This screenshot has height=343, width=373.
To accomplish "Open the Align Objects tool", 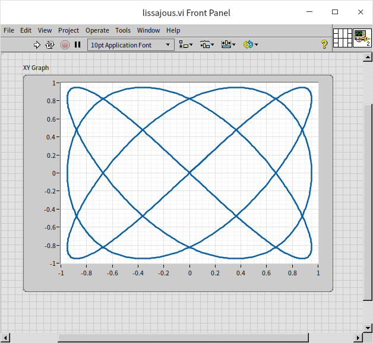I will (186, 45).
